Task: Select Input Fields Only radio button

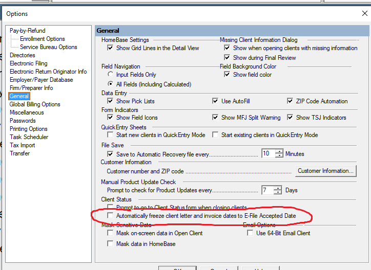Action: 110,75
